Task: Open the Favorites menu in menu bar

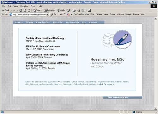Action: tap(24, 6)
